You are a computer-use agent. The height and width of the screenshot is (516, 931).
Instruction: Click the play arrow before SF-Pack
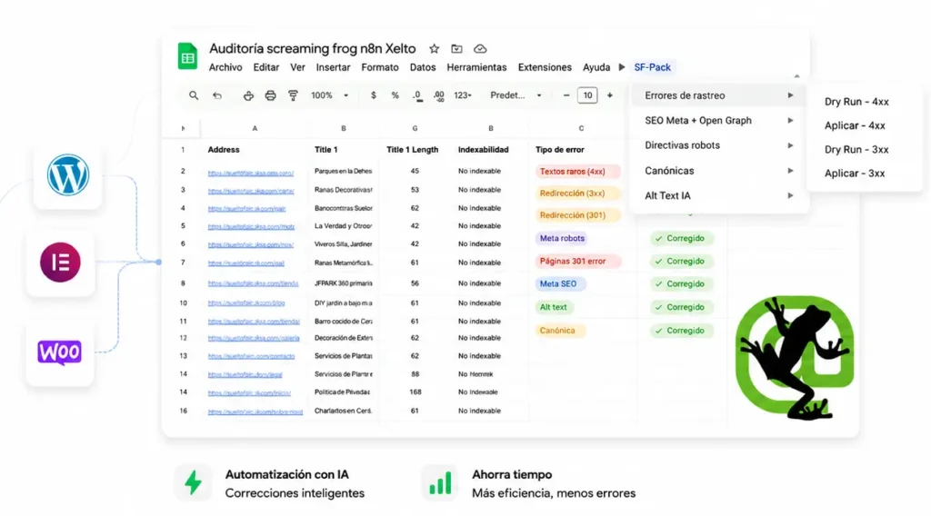622,67
